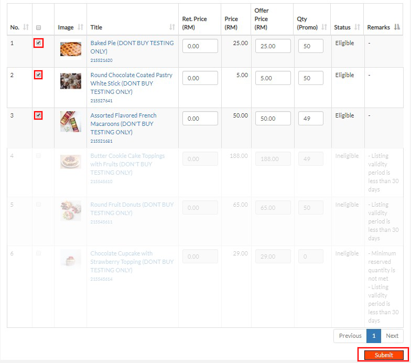
Task: Sort table by Status column
Action: (x=357, y=27)
